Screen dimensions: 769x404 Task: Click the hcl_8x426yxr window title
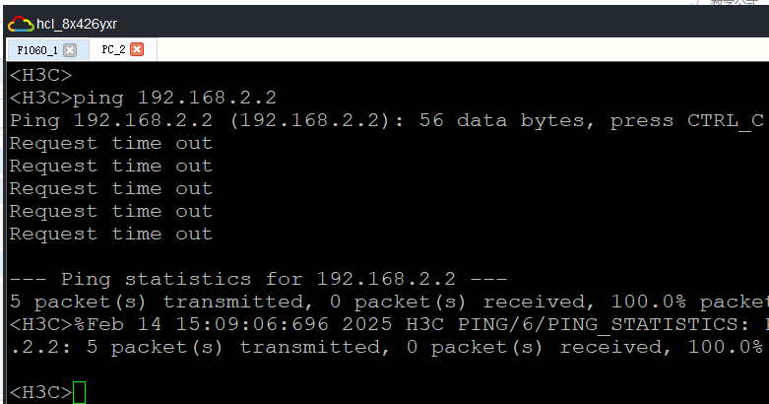[77, 24]
